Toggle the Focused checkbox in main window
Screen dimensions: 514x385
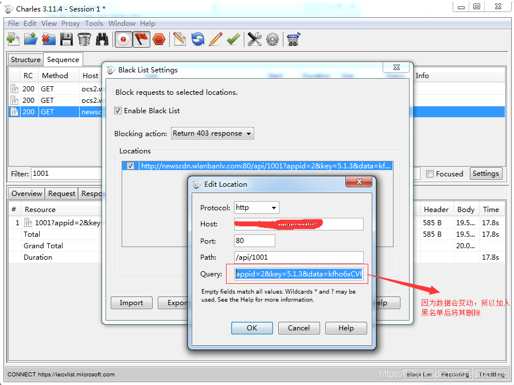(x=430, y=174)
